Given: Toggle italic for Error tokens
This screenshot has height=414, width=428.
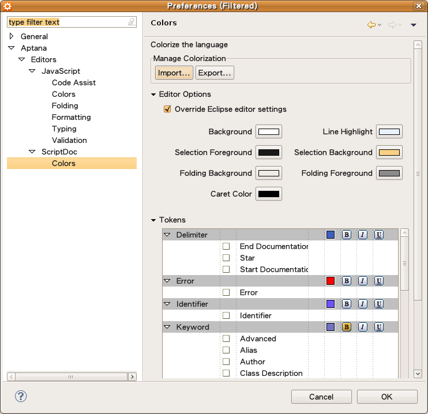Looking at the screenshot, I should 363,281.
